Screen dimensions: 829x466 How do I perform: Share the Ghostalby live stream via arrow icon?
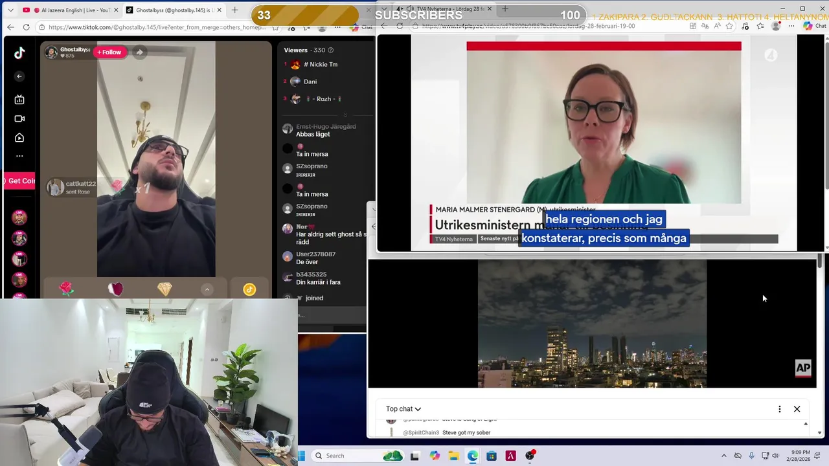point(139,52)
